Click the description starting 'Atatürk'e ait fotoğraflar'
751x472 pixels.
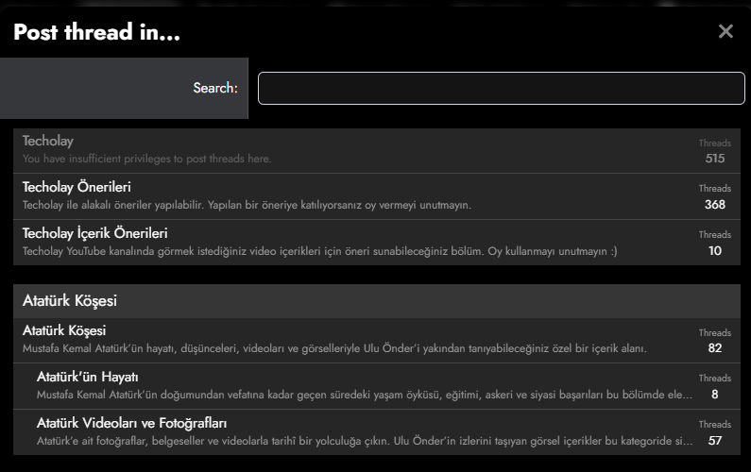coord(365,441)
